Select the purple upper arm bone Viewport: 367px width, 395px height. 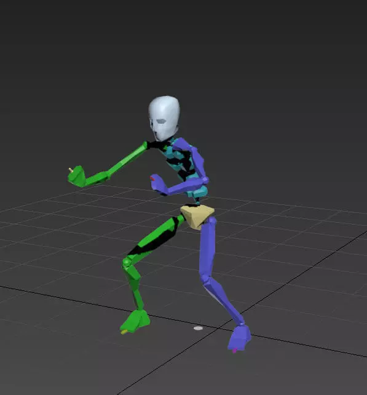click(199, 161)
